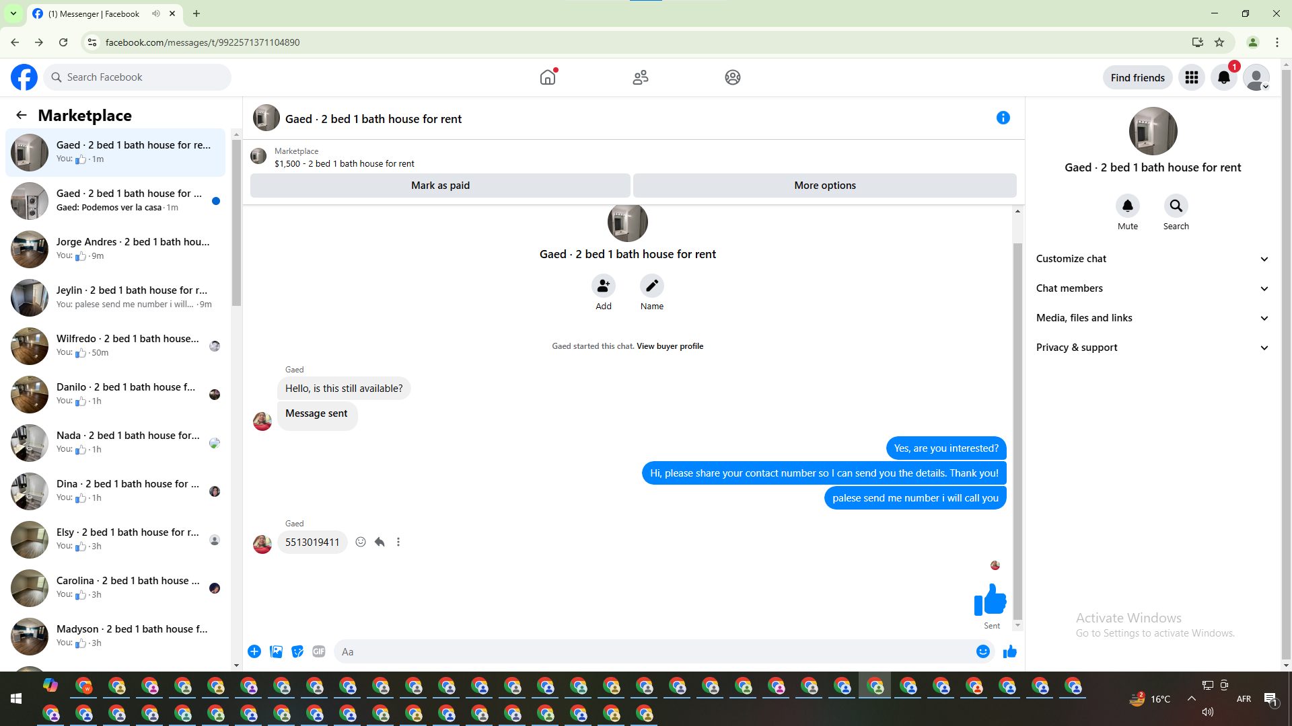Expand Media, files and links

click(1152, 318)
